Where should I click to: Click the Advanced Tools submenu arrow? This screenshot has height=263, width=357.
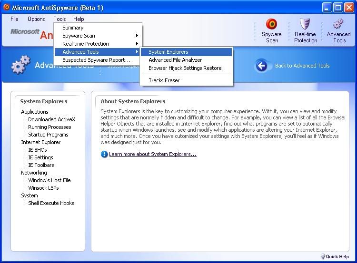pyautogui.click(x=137, y=52)
